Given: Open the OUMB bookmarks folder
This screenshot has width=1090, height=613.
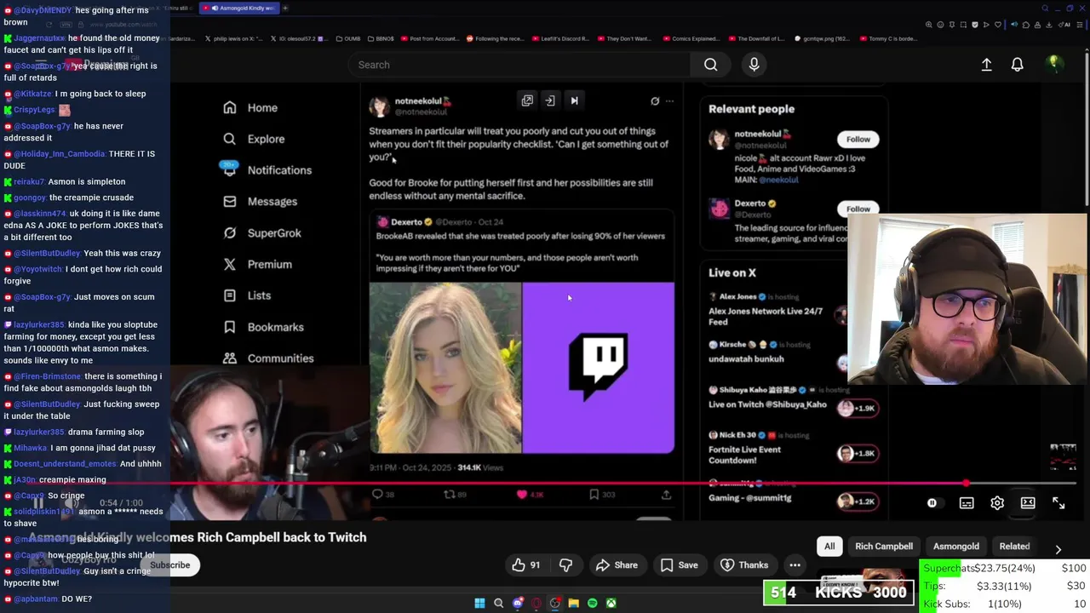Looking at the screenshot, I should pyautogui.click(x=350, y=38).
